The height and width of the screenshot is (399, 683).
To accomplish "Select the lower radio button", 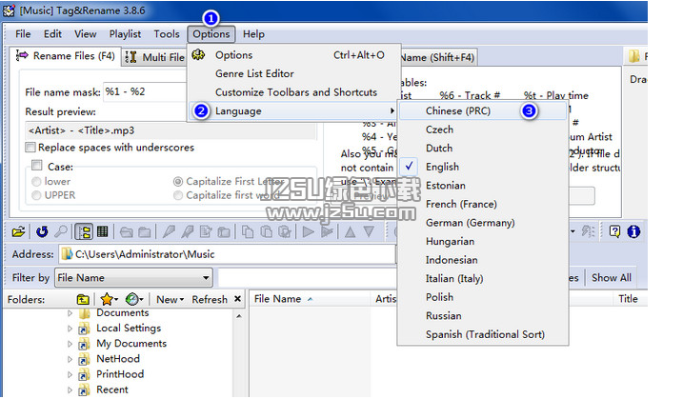I will [36, 181].
